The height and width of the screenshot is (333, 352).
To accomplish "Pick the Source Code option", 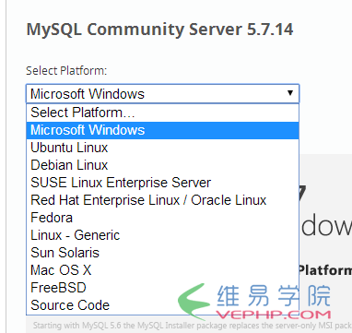I will pyautogui.click(x=162, y=305).
